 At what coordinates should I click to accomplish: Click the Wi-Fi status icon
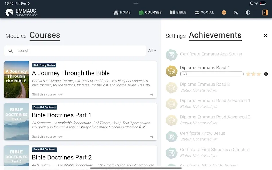coord(256,3)
